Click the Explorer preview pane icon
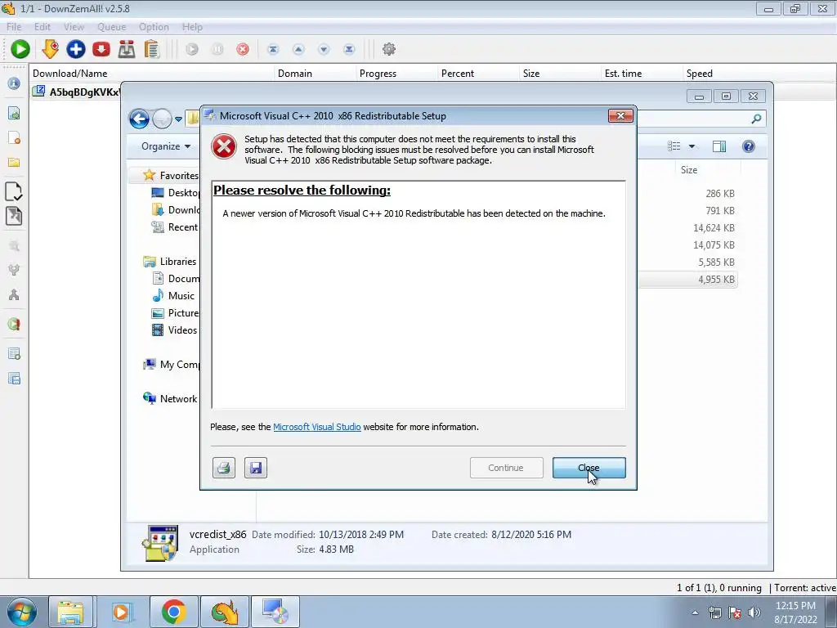Viewport: 837px width, 628px height. (719, 146)
